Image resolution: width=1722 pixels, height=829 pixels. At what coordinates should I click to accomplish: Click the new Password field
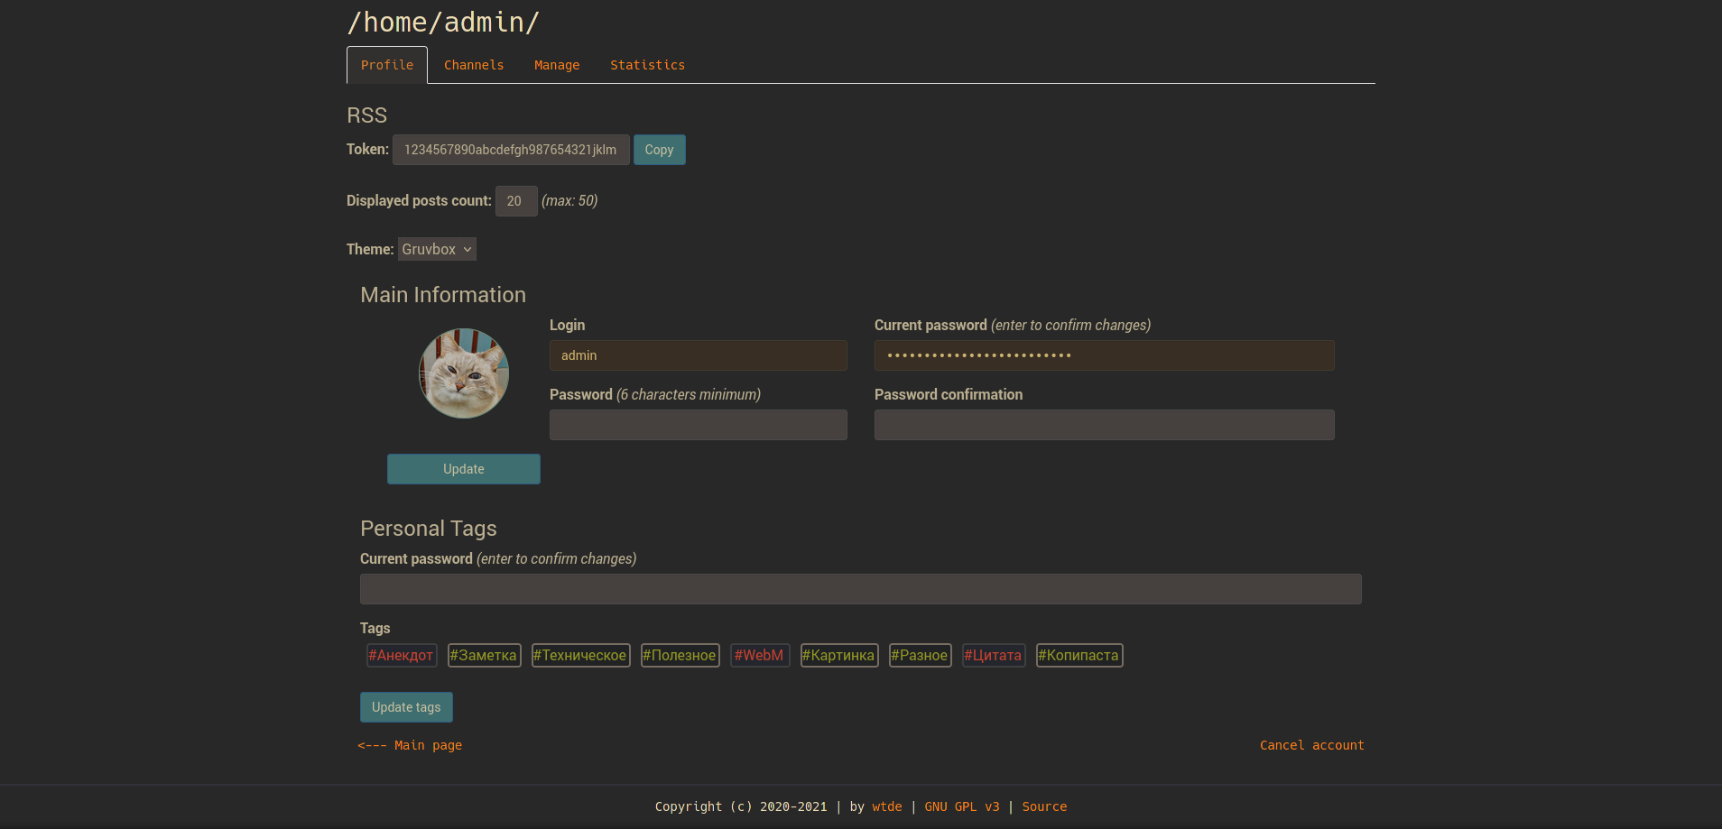(x=699, y=425)
